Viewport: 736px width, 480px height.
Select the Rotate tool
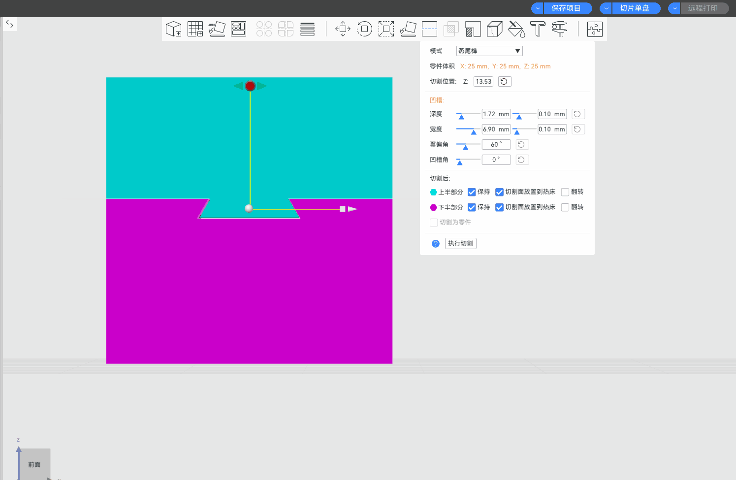364,29
